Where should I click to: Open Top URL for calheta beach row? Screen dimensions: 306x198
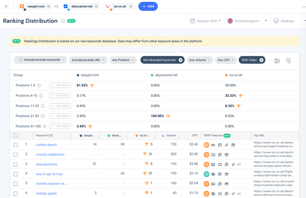tap(274, 144)
